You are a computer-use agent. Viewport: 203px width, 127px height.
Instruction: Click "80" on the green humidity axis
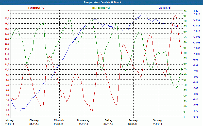(x=185, y=31)
